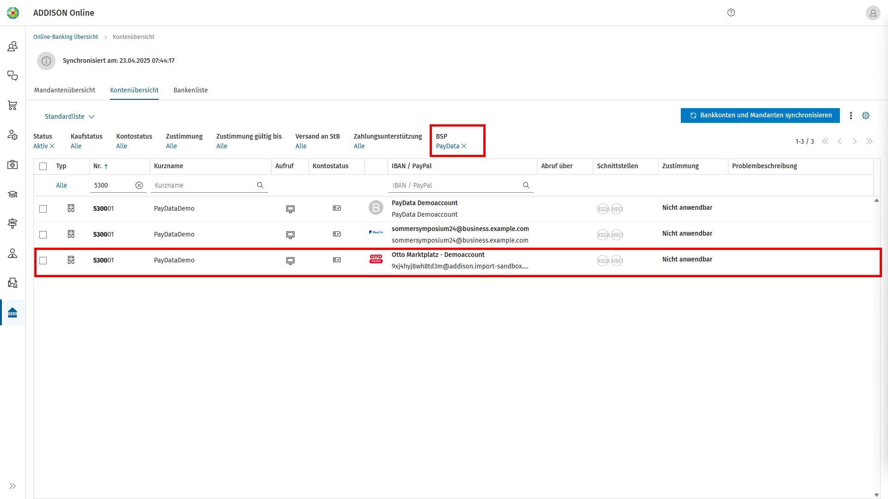This screenshot has height=499, width=888.
Task: Open the Aufruf monitor icon for Otto Marktplatz row
Action: [x=290, y=261]
